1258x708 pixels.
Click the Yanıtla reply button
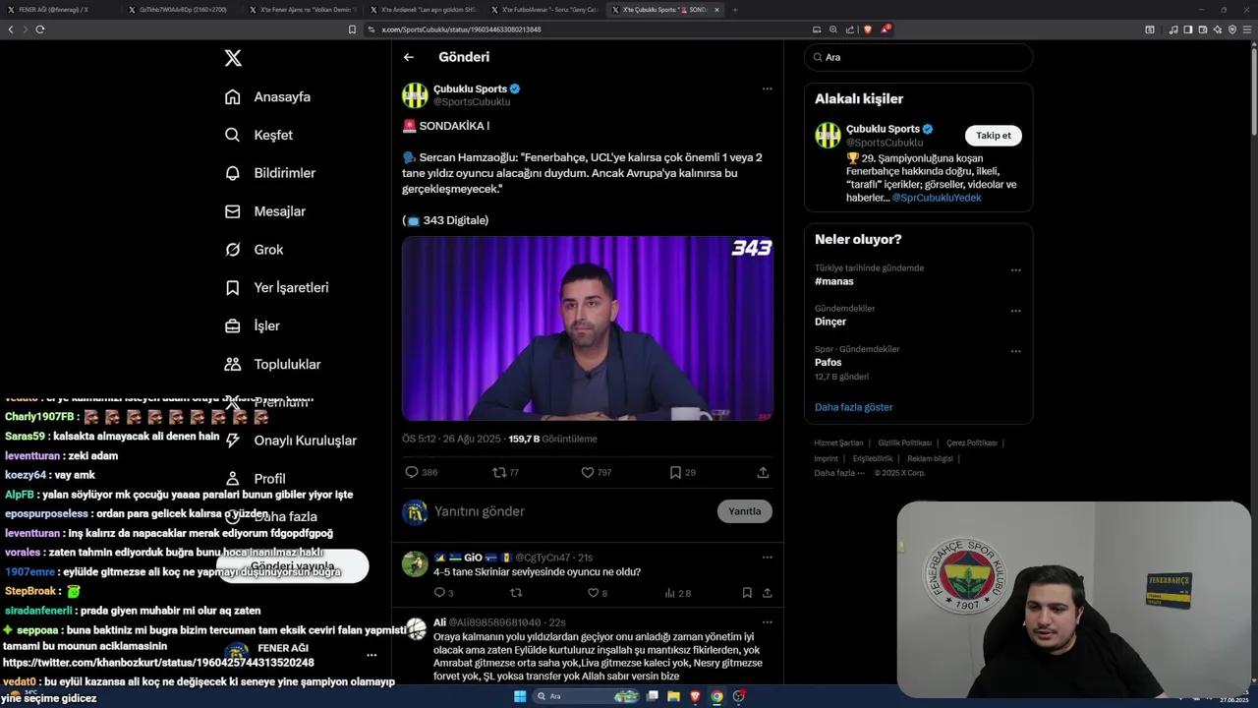(745, 511)
